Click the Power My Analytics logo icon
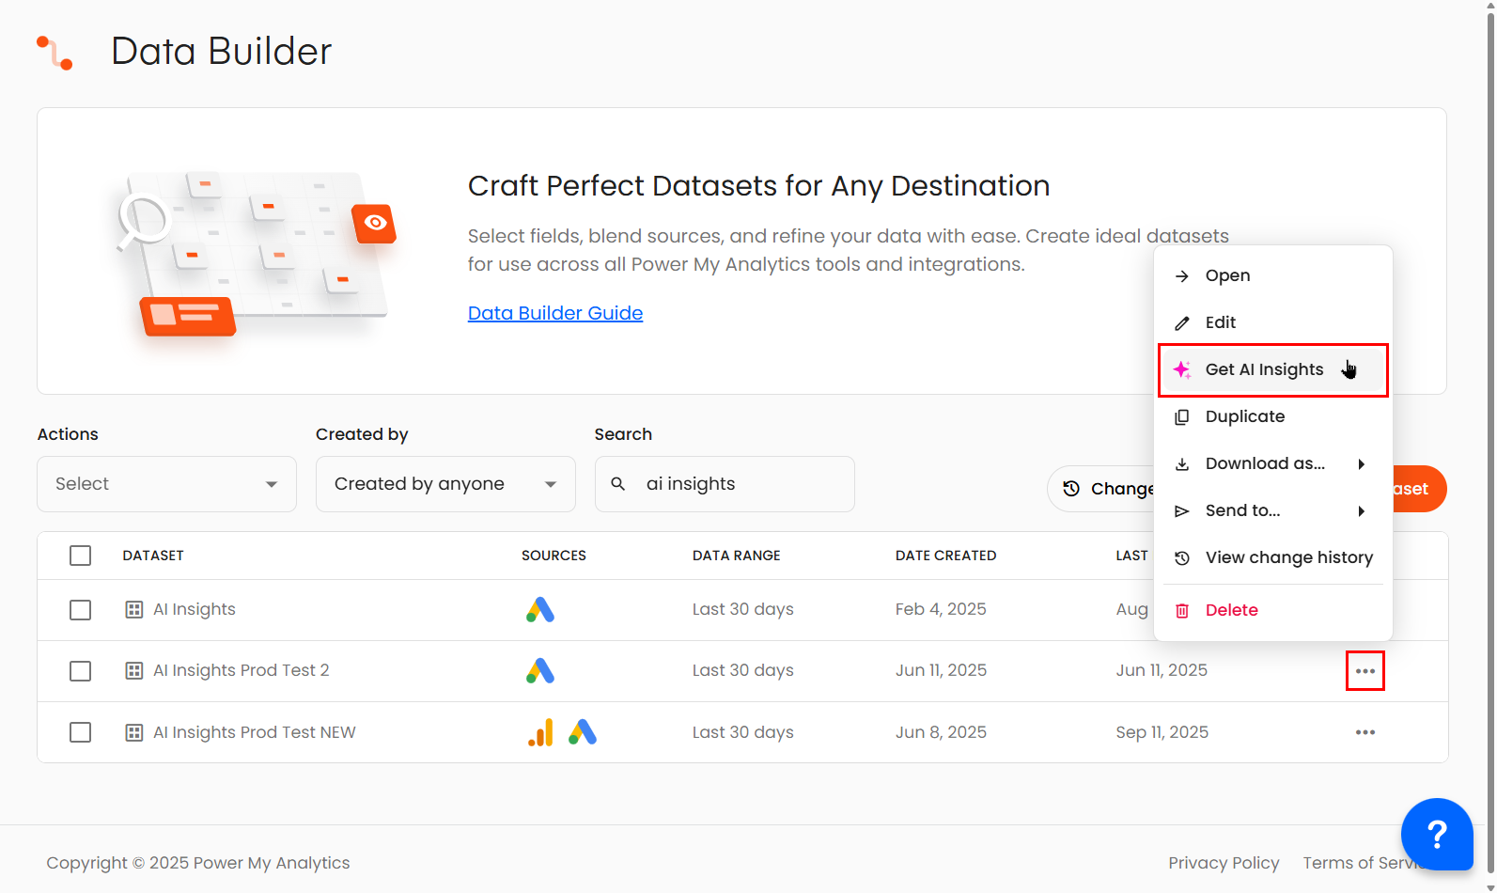The height and width of the screenshot is (893, 1497). tap(55, 53)
